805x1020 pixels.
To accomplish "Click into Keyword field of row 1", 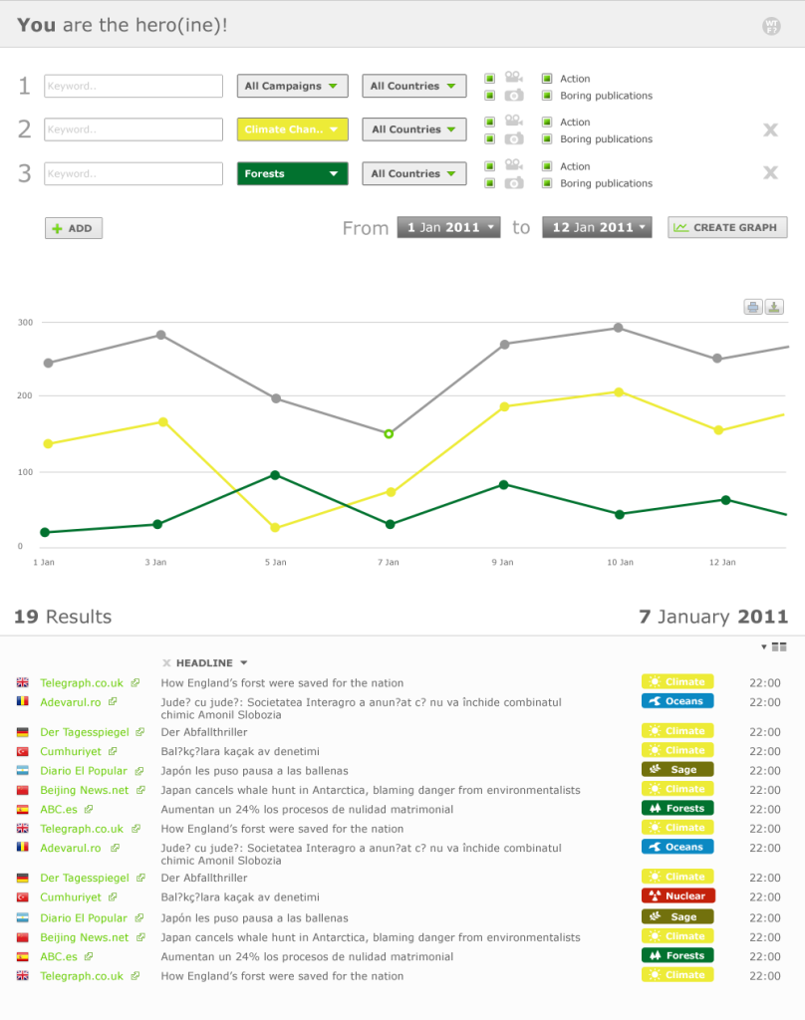I will pos(134,86).
